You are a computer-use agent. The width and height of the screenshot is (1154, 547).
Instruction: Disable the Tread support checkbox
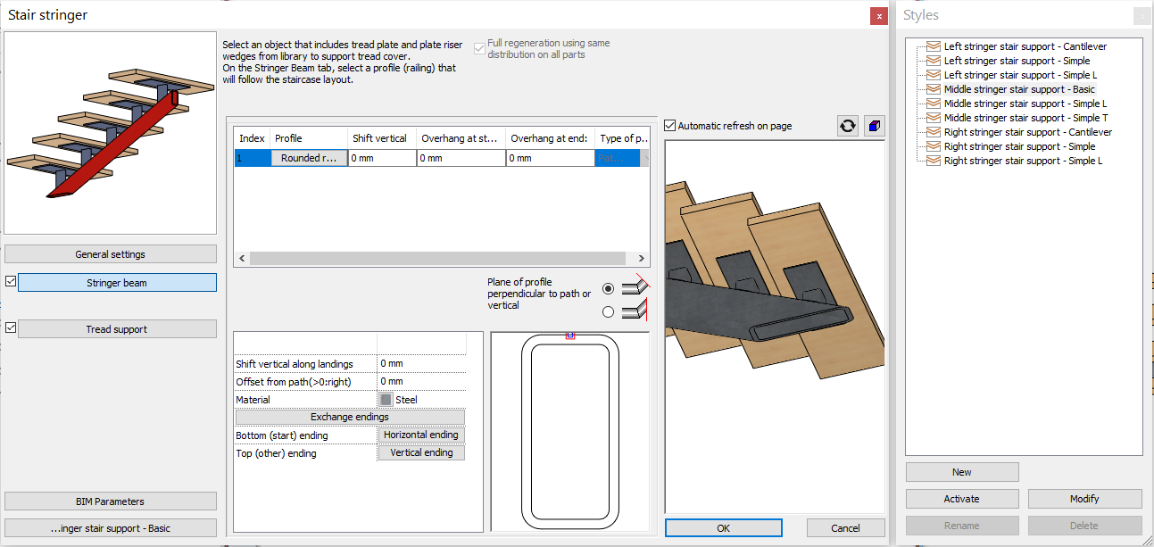click(11, 328)
